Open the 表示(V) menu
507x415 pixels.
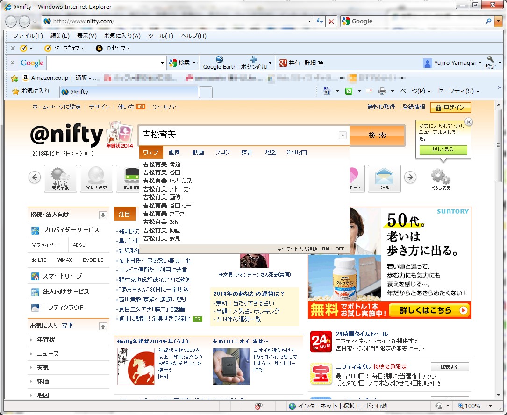click(x=86, y=36)
